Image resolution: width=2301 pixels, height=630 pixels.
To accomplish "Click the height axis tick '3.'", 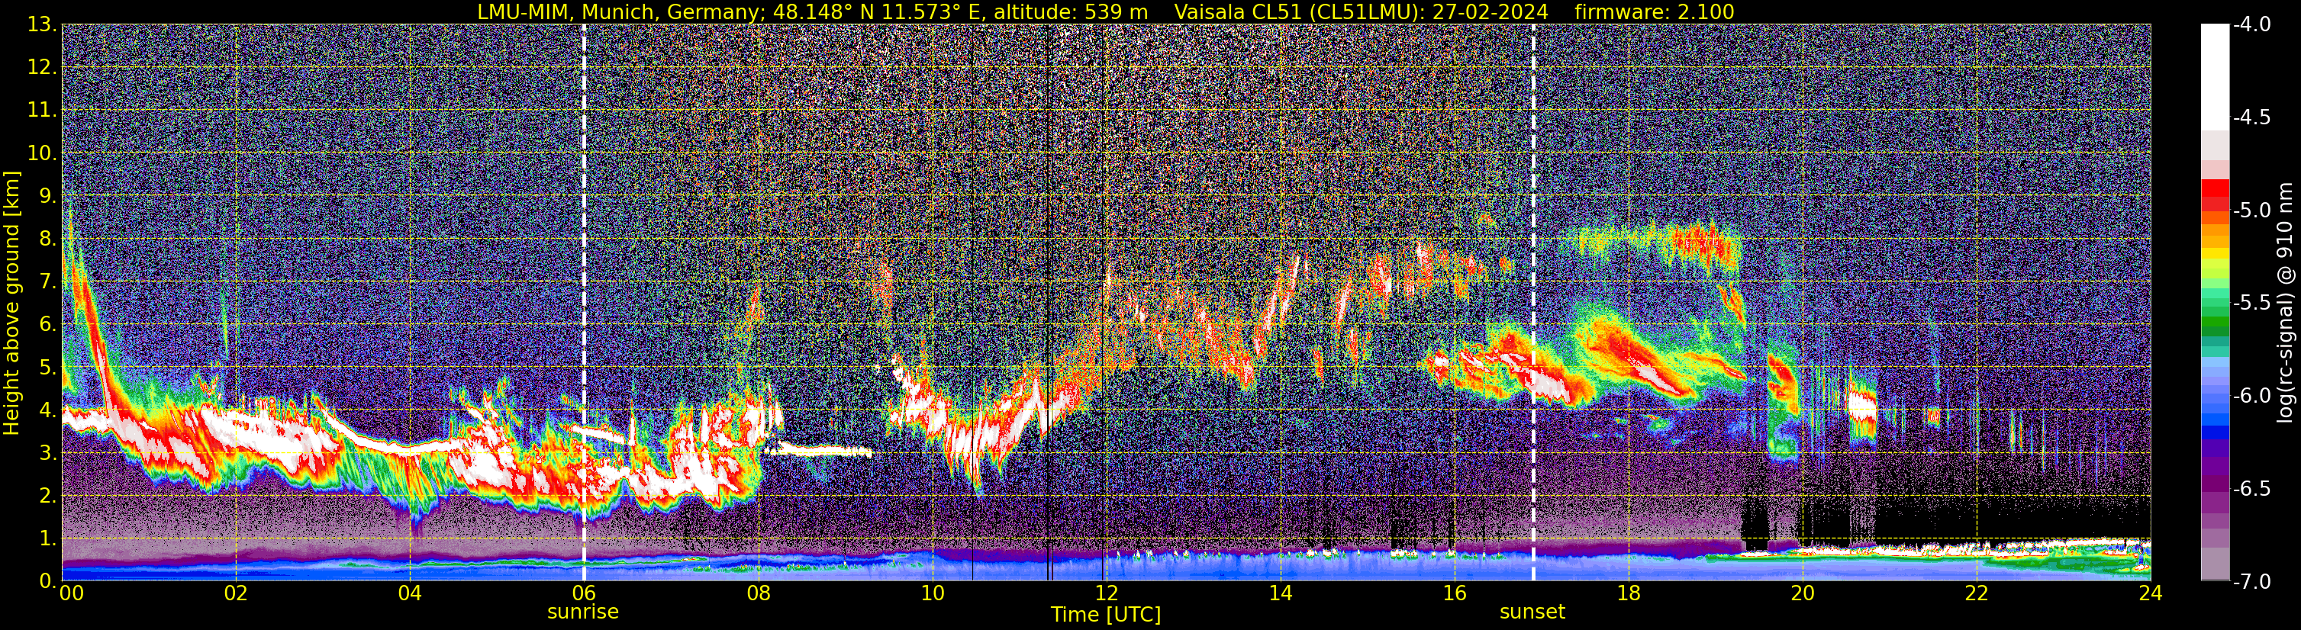I will click(48, 453).
